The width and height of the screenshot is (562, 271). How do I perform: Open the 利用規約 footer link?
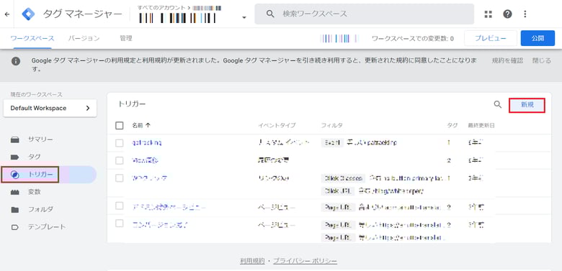[x=252, y=261]
